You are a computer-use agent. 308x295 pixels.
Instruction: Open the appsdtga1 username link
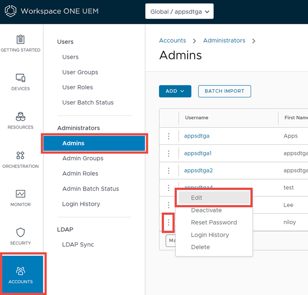(198, 153)
